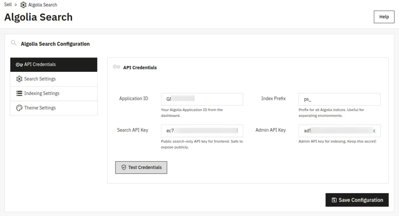Go to Sell in the breadcrumb
This screenshot has height=216, width=399.
pyautogui.click(x=8, y=5)
